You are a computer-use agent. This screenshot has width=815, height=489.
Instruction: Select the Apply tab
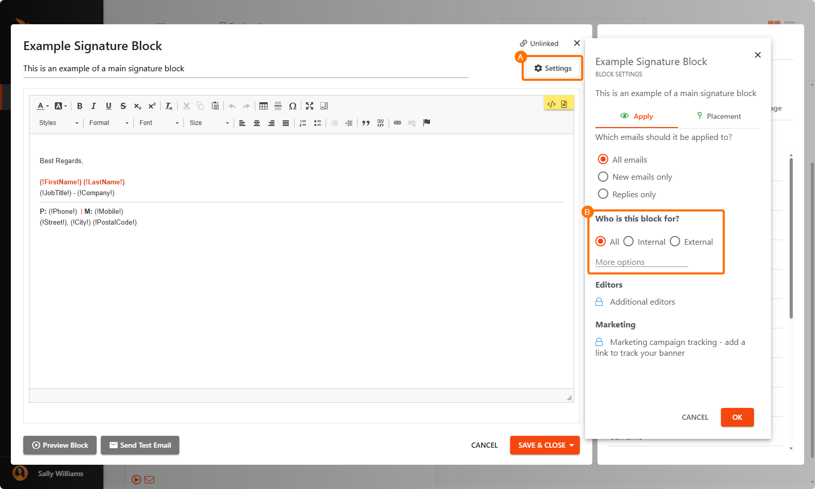click(x=637, y=116)
